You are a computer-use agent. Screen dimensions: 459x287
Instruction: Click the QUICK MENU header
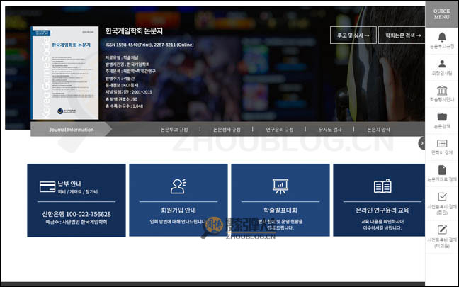(x=442, y=13)
